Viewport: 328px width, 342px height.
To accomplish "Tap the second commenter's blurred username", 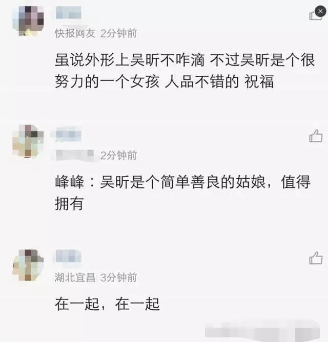I will (69, 135).
